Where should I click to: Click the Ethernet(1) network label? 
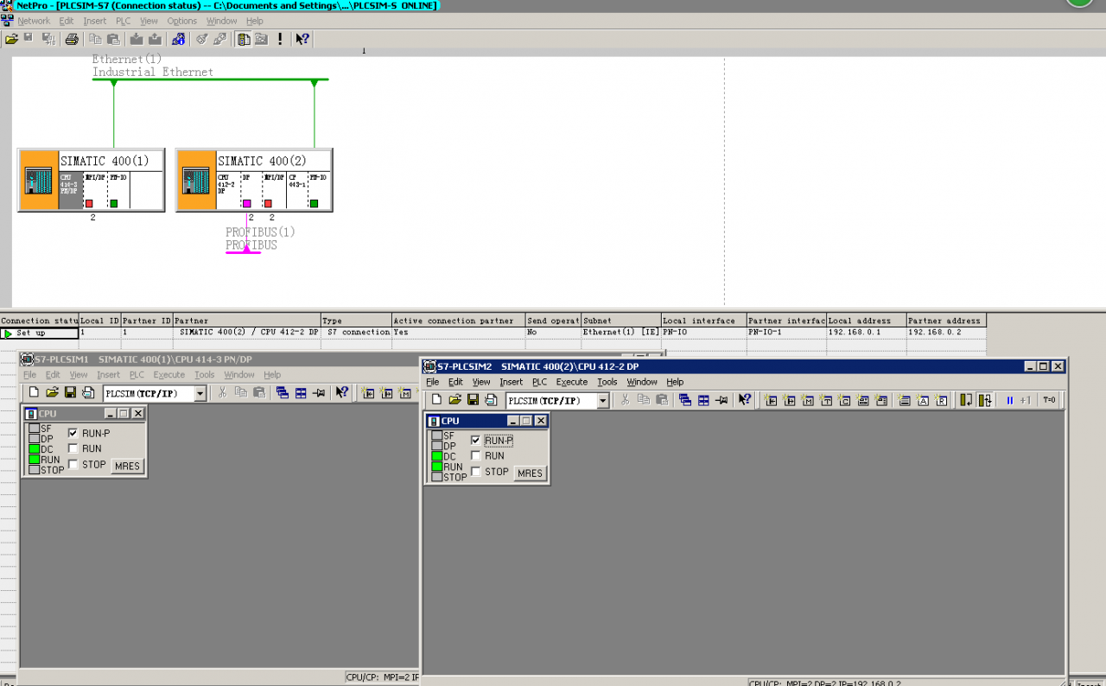(127, 59)
